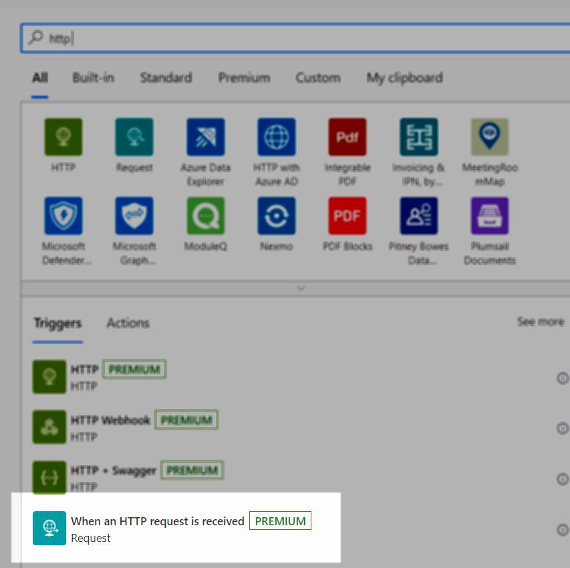
Task: Select the ModuleQ connector icon
Action: click(x=205, y=216)
